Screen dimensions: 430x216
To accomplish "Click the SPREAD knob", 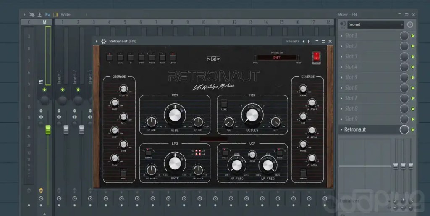I will 303,89.
